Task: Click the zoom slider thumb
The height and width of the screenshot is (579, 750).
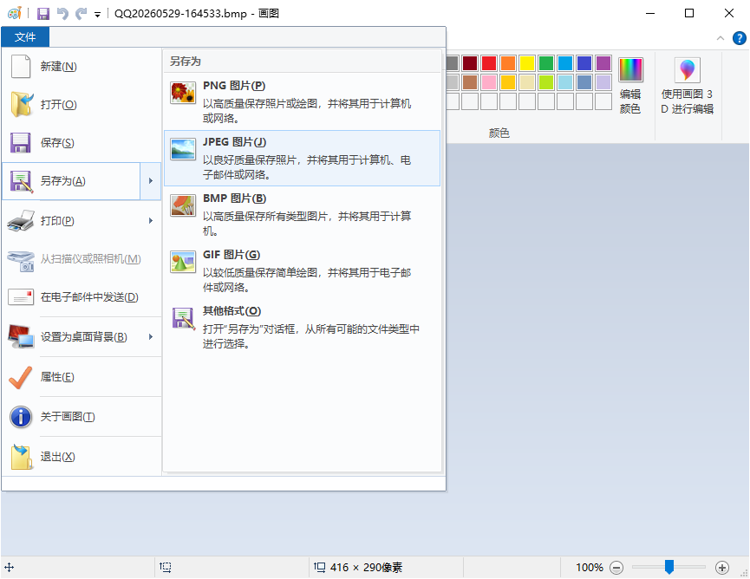Action: pos(669,567)
